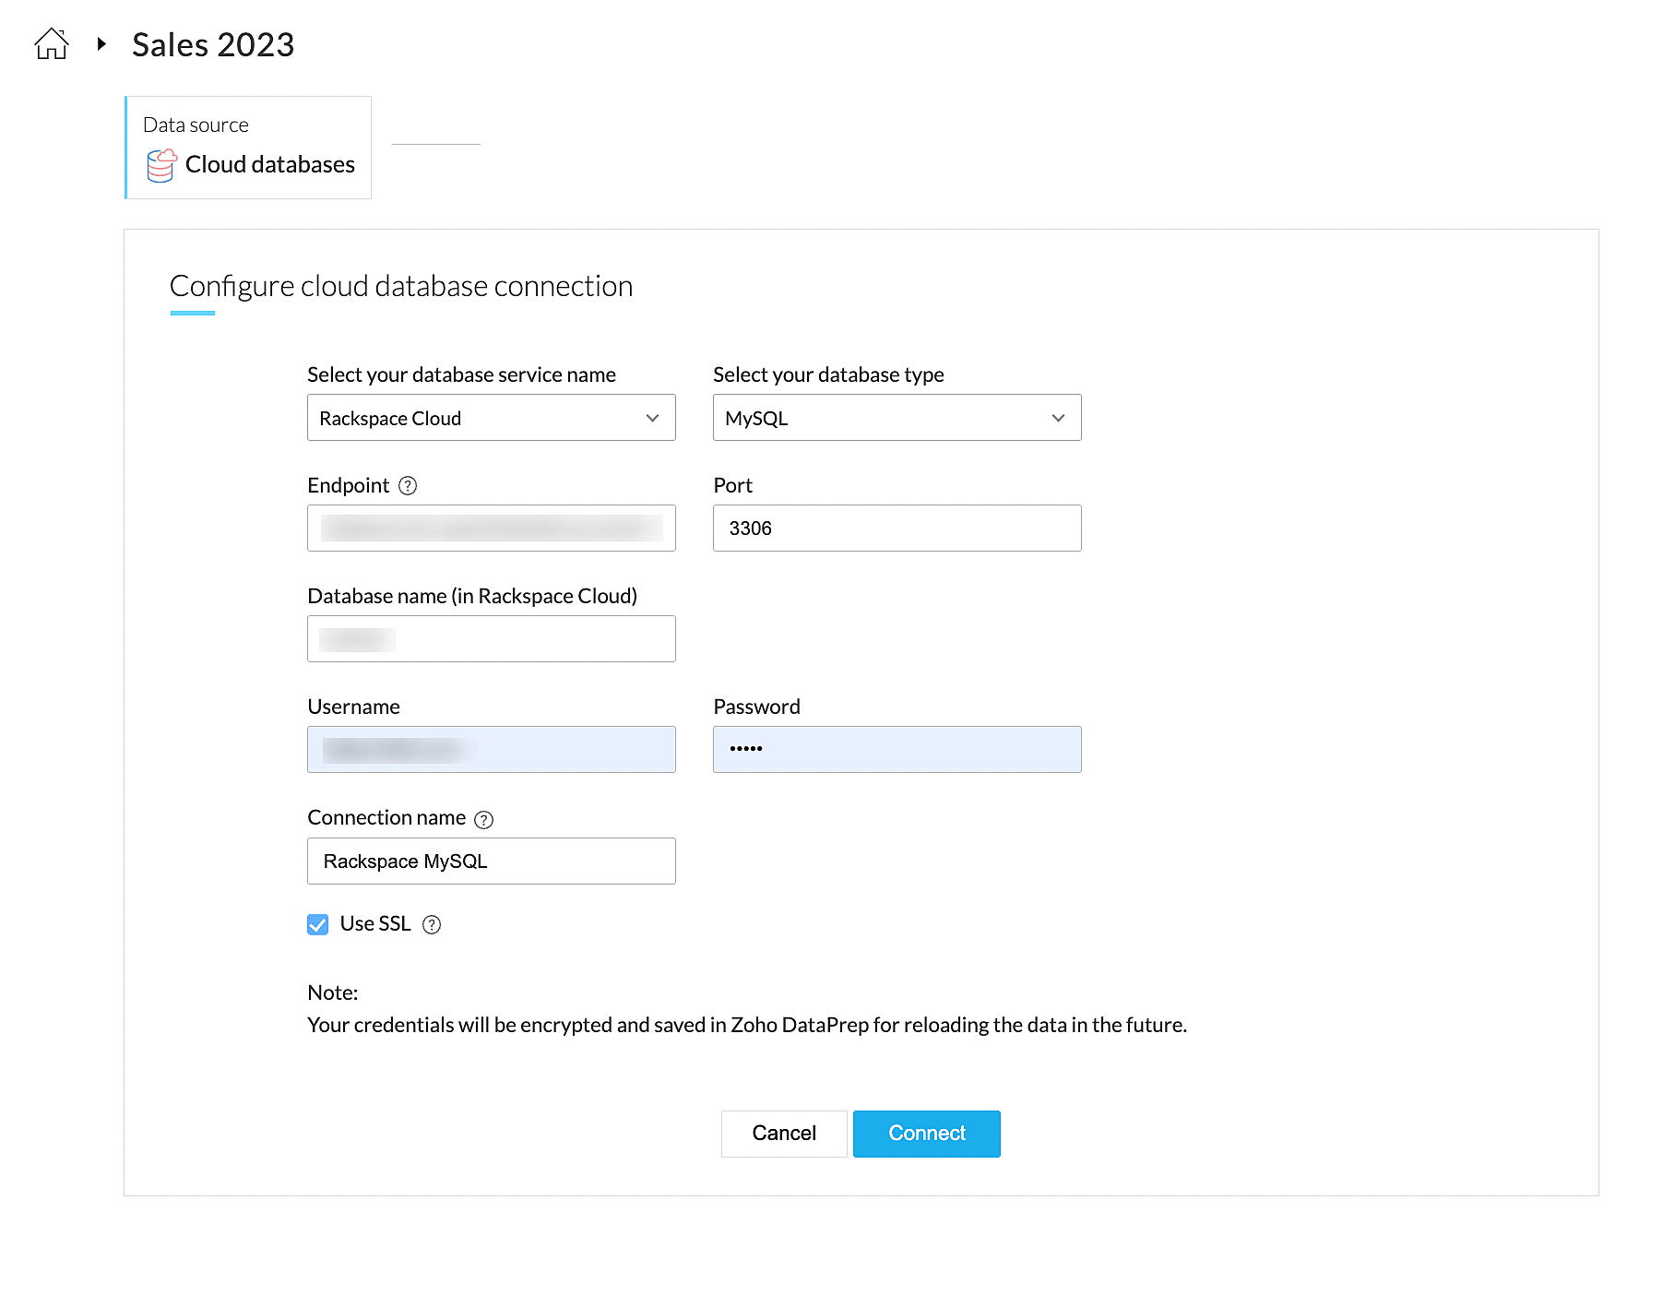The height and width of the screenshot is (1295, 1675).
Task: Edit the Connection name Rackspace MySQL field
Action: pyautogui.click(x=491, y=861)
